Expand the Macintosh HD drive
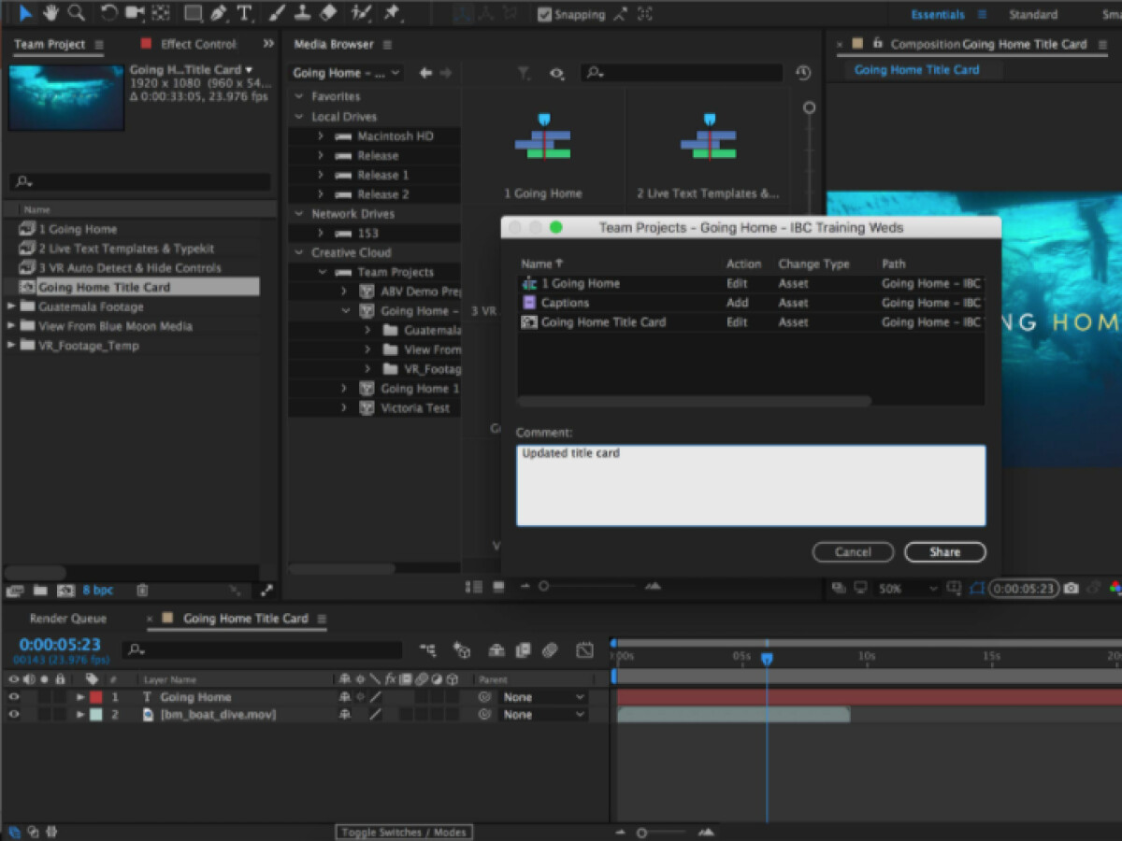1122x841 pixels. click(x=320, y=136)
